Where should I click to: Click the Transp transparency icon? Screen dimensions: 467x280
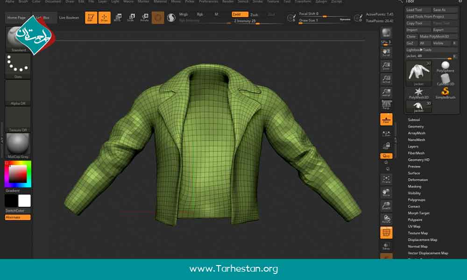click(x=386, y=246)
